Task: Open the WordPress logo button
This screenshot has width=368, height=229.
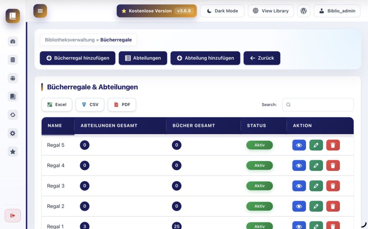Action: click(303, 11)
